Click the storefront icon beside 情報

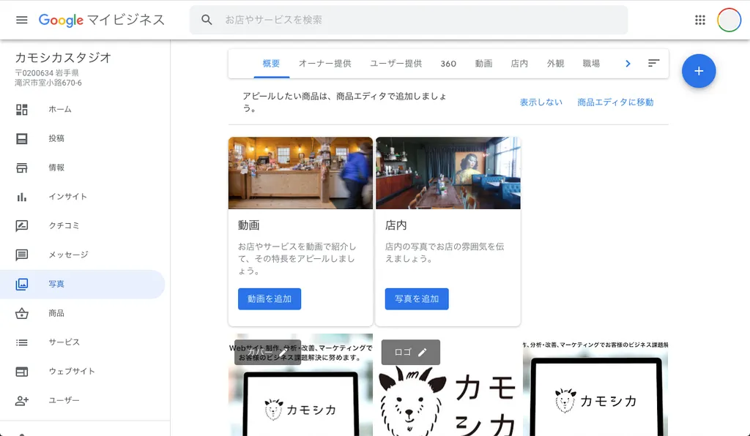21,168
